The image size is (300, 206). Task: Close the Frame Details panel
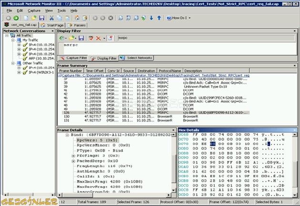[173, 130]
